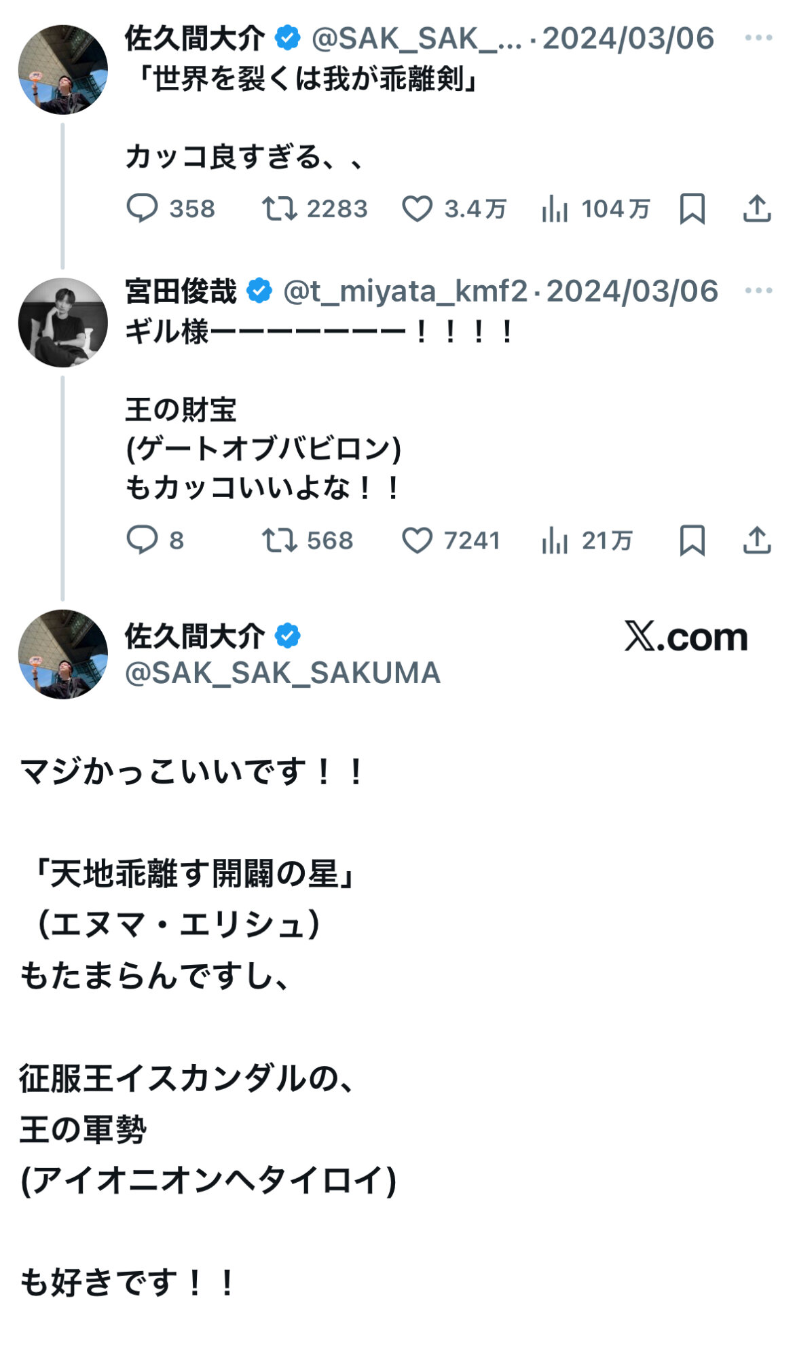Share the first tweet in thread

(x=756, y=208)
